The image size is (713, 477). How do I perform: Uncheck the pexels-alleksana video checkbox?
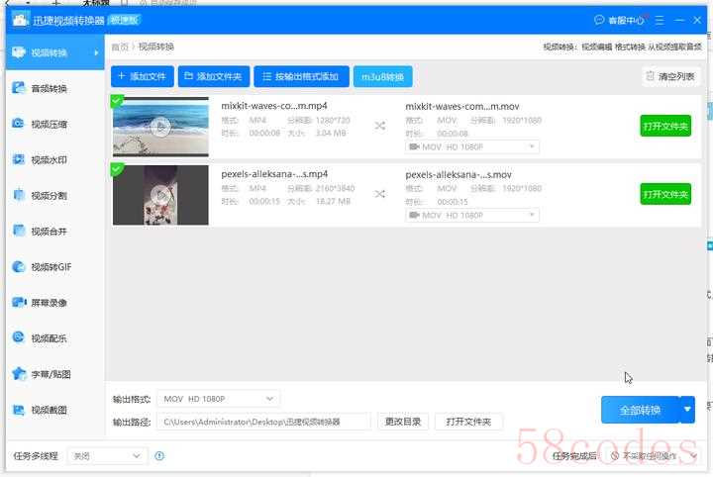pos(117,169)
